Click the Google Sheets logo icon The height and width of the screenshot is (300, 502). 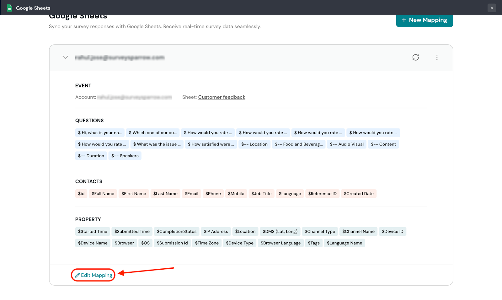9,8
